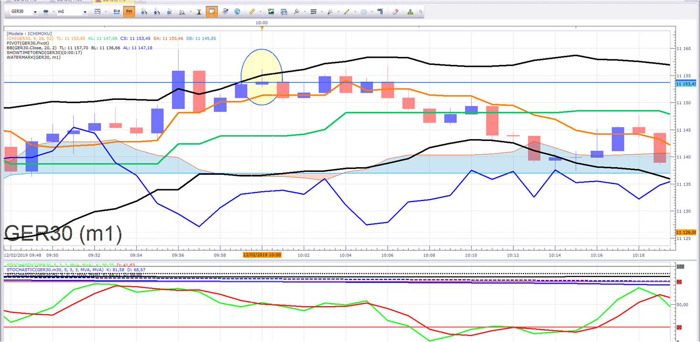
Task: Click the BB(GER30.Close, 20, 2) indicator label
Action: (32, 48)
